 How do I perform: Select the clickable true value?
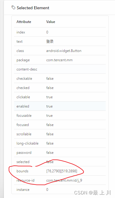pyautogui.click(x=49, y=97)
